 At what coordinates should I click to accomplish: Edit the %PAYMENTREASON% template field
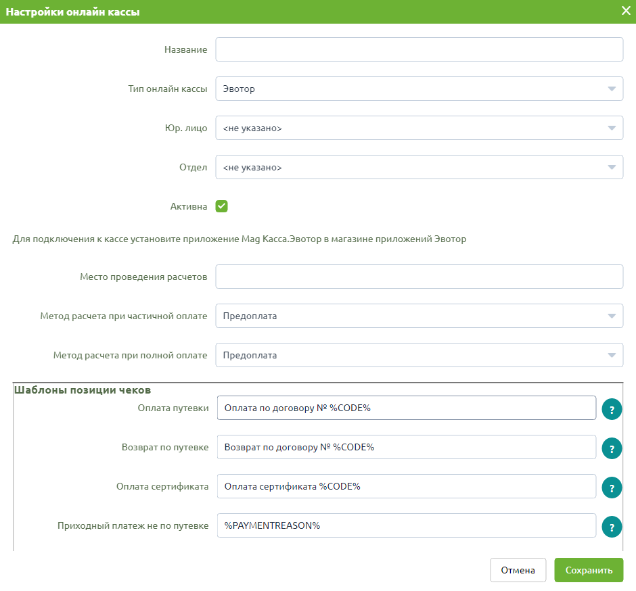pyautogui.click(x=407, y=525)
